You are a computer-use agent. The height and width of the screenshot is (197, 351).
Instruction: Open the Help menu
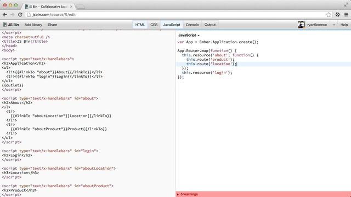point(344,25)
